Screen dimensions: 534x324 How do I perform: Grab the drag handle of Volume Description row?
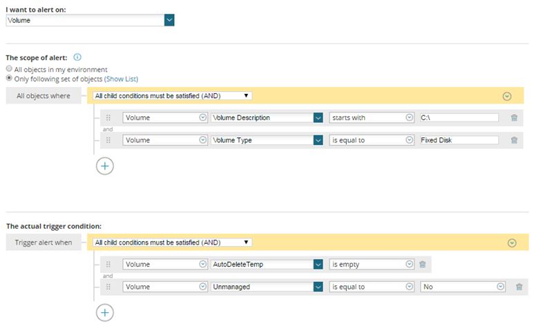pyautogui.click(x=108, y=117)
